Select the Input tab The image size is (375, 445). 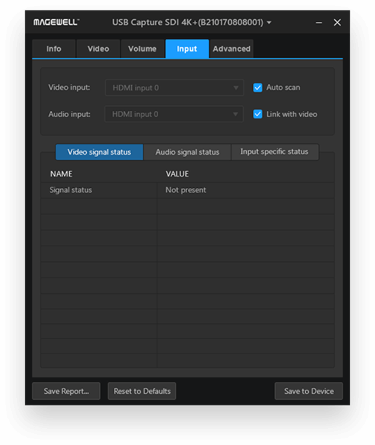[187, 49]
